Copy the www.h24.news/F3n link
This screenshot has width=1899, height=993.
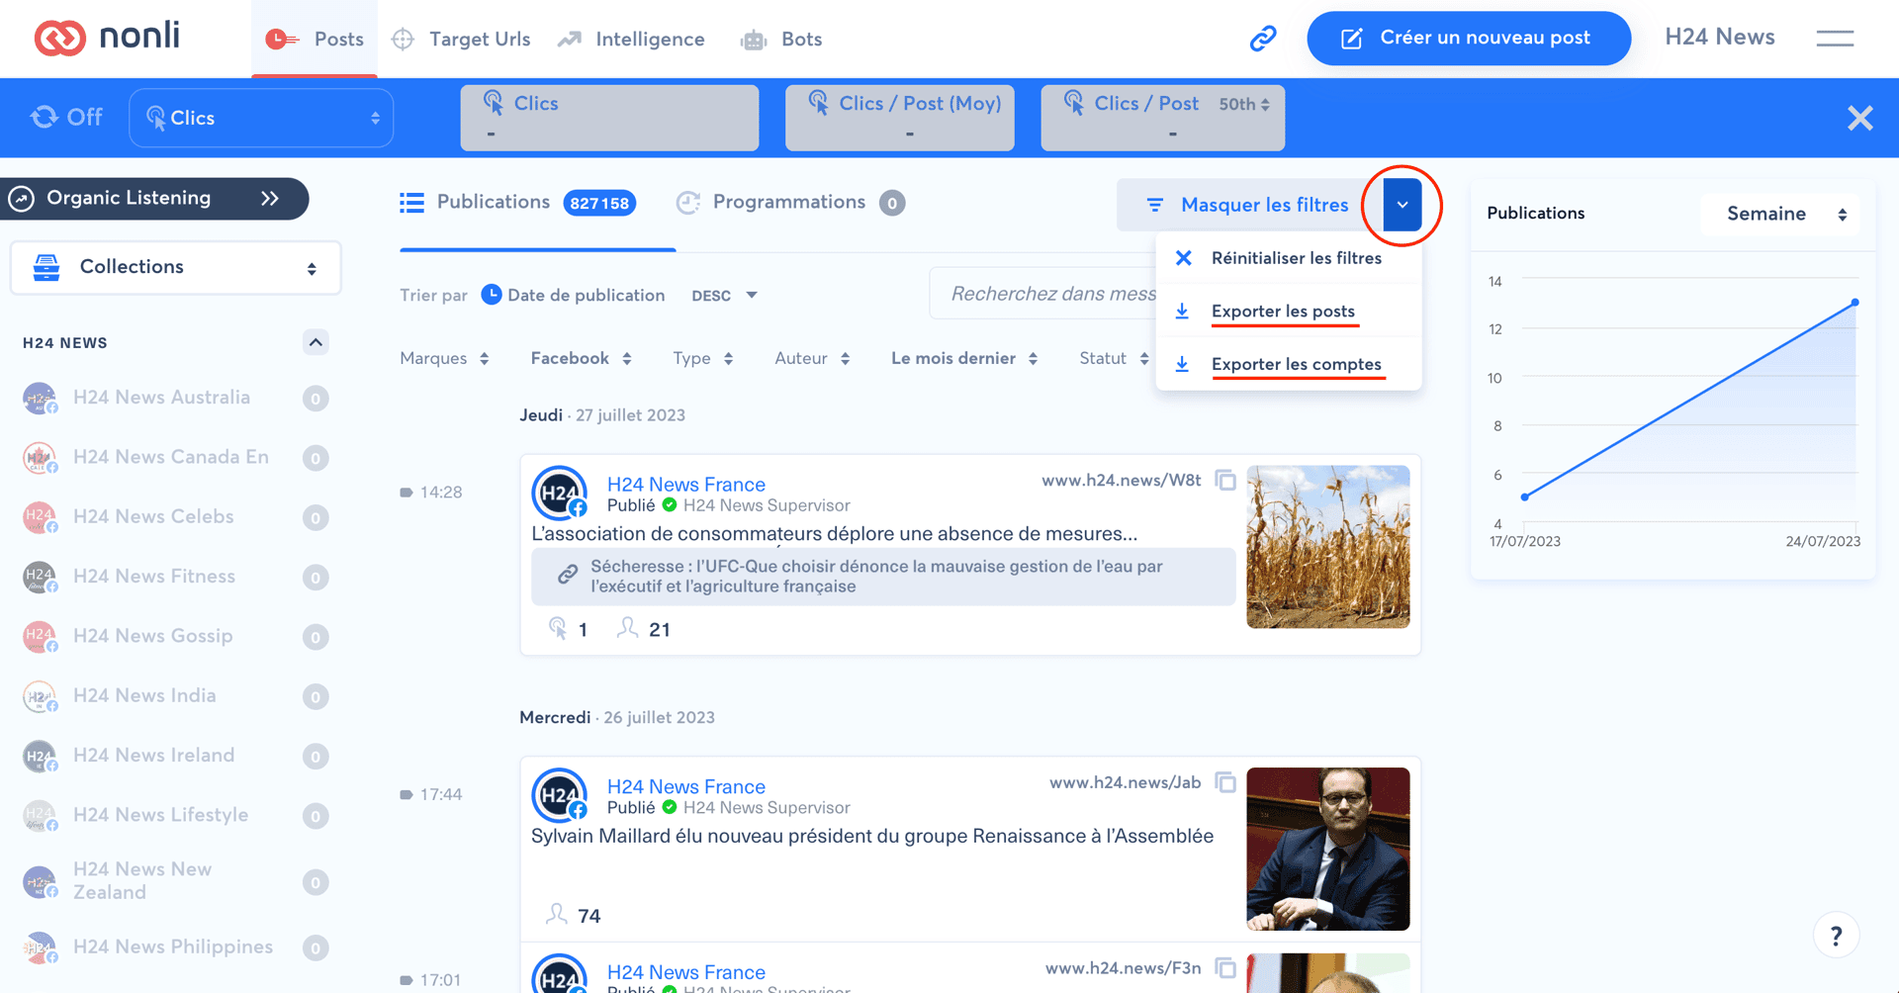click(1225, 968)
